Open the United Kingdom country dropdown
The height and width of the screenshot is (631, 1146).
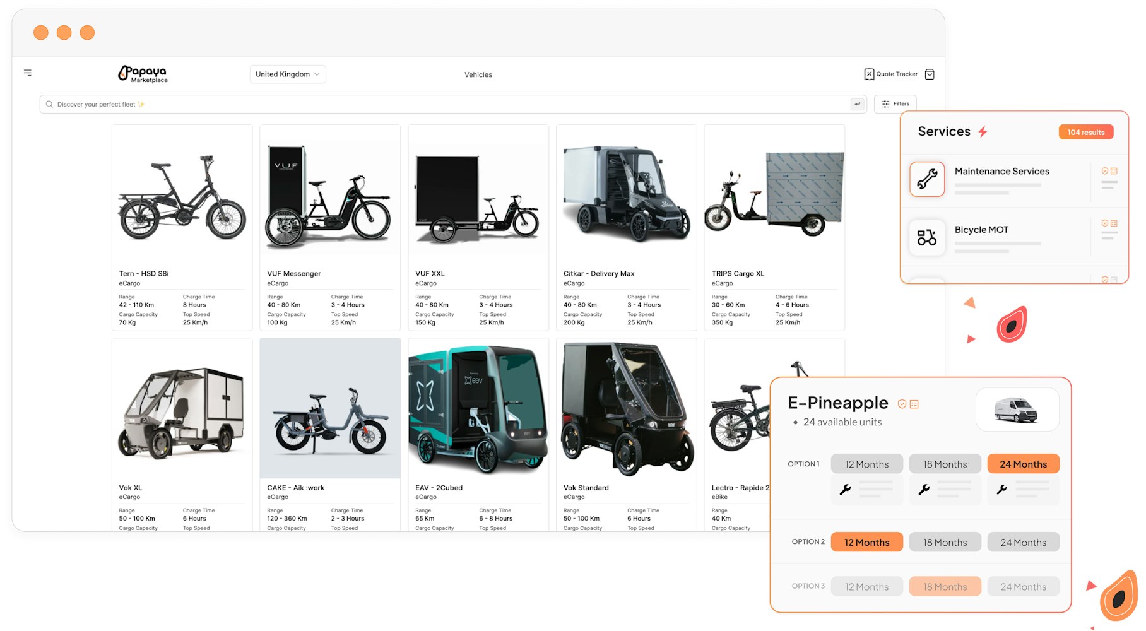coord(288,74)
